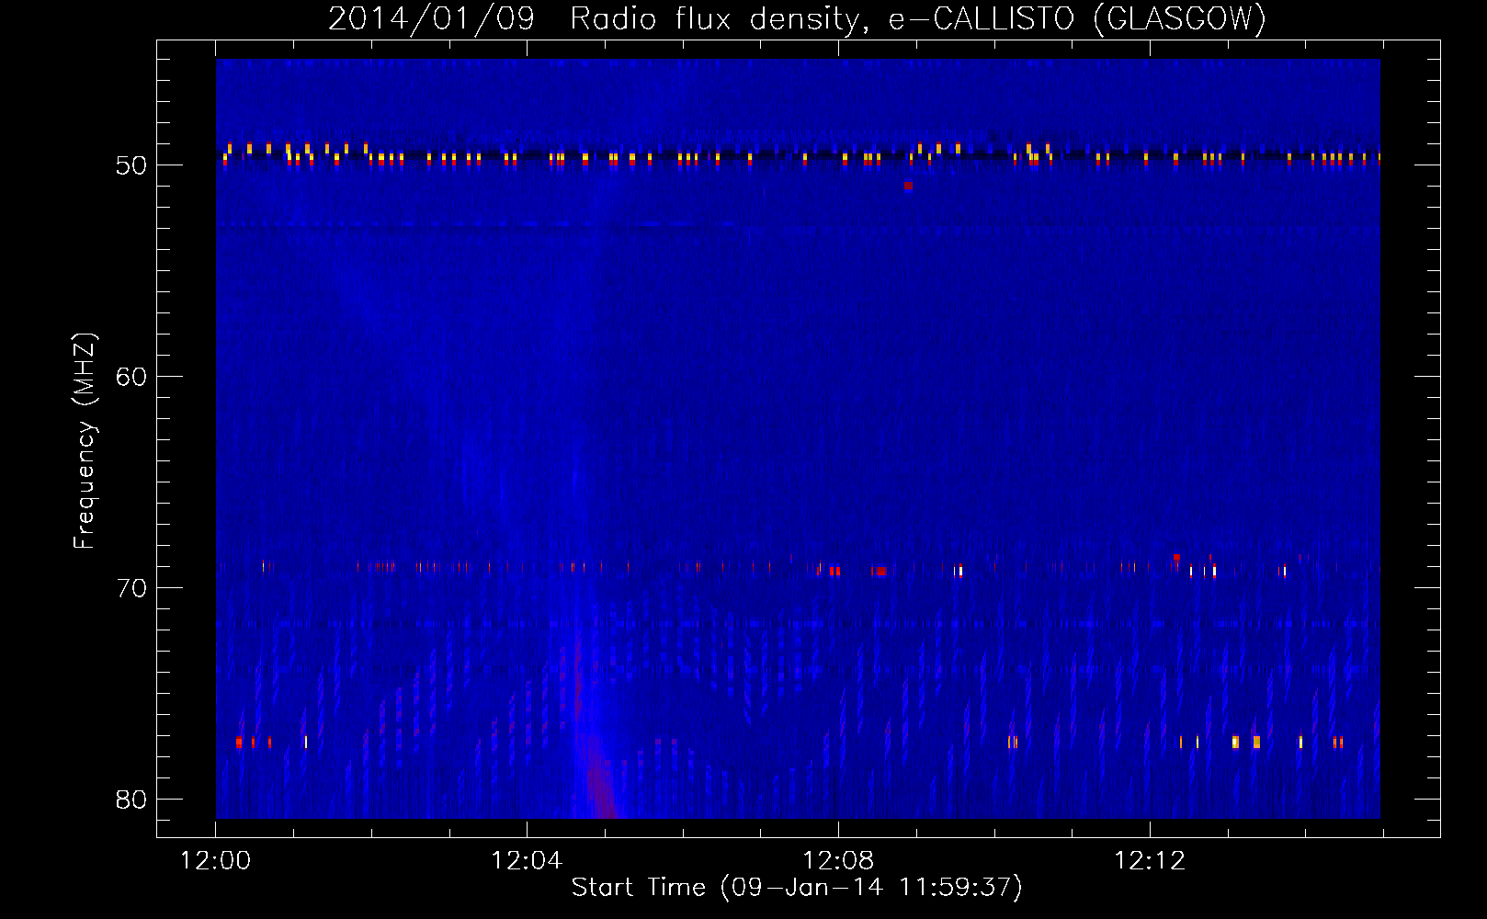Screen dimensions: 1487x919
Task: Click the "60" frequency tick label
Action: tap(131, 377)
